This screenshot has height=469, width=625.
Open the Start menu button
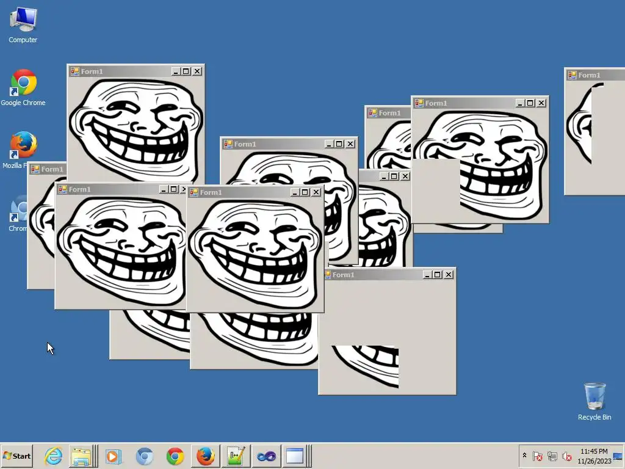tap(16, 456)
